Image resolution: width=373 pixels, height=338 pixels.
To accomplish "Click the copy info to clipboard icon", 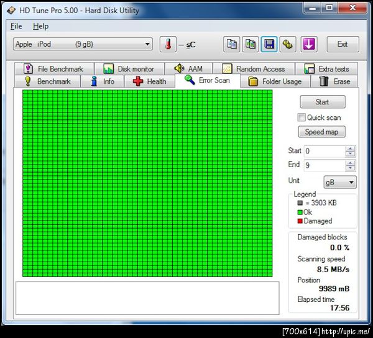I will click(x=231, y=44).
